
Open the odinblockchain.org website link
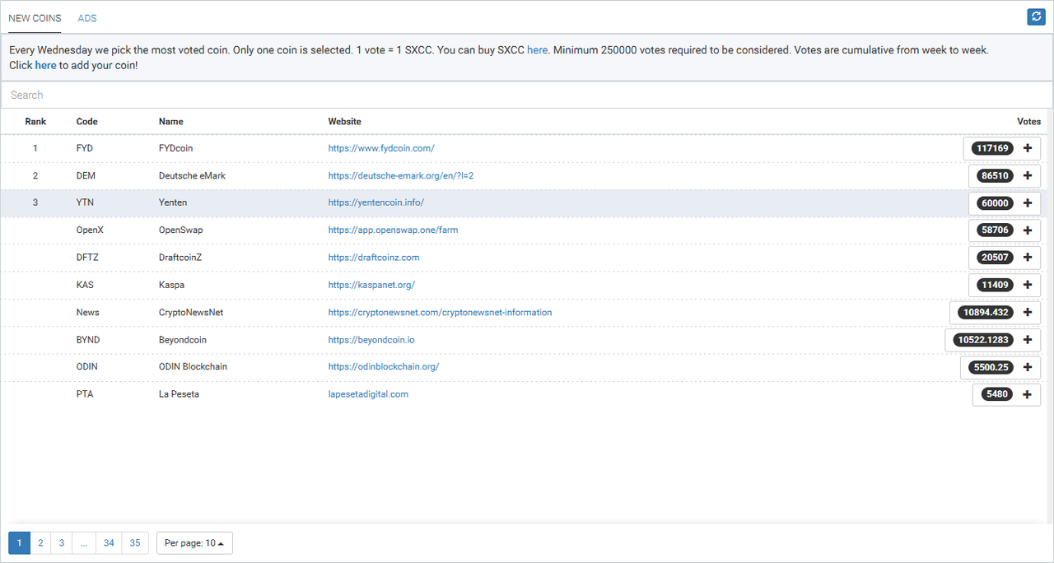pos(384,366)
